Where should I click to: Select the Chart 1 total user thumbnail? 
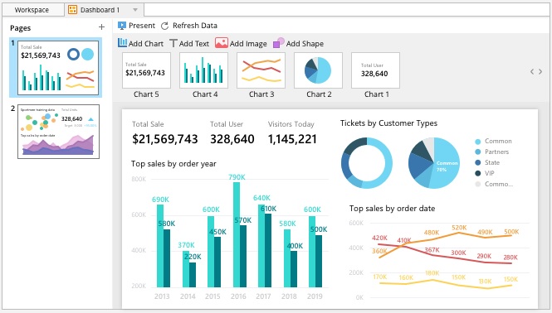coord(376,70)
